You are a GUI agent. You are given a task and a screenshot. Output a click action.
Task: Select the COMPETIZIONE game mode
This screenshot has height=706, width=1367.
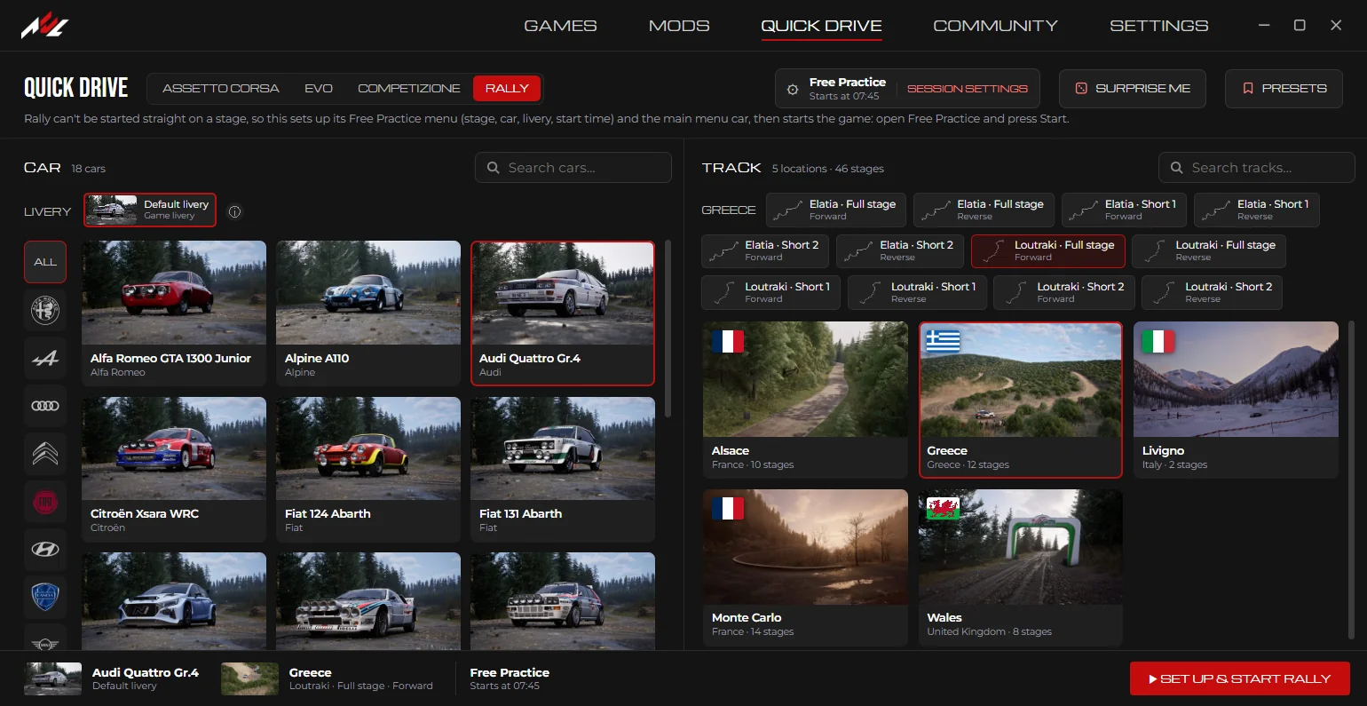click(409, 89)
